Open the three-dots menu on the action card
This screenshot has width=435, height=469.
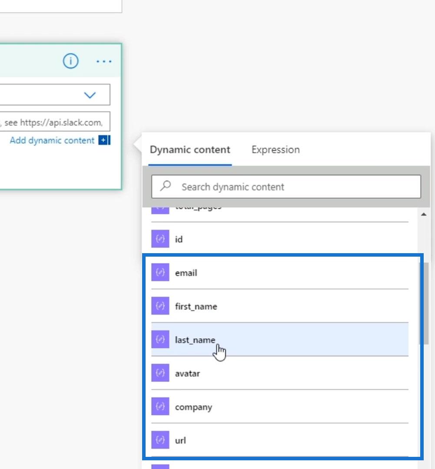104,62
